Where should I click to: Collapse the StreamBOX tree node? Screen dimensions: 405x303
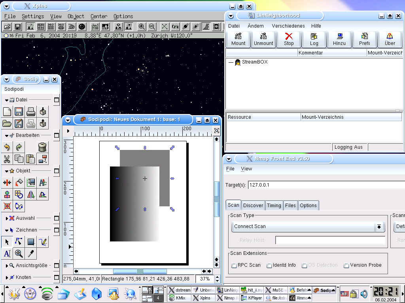pos(231,62)
